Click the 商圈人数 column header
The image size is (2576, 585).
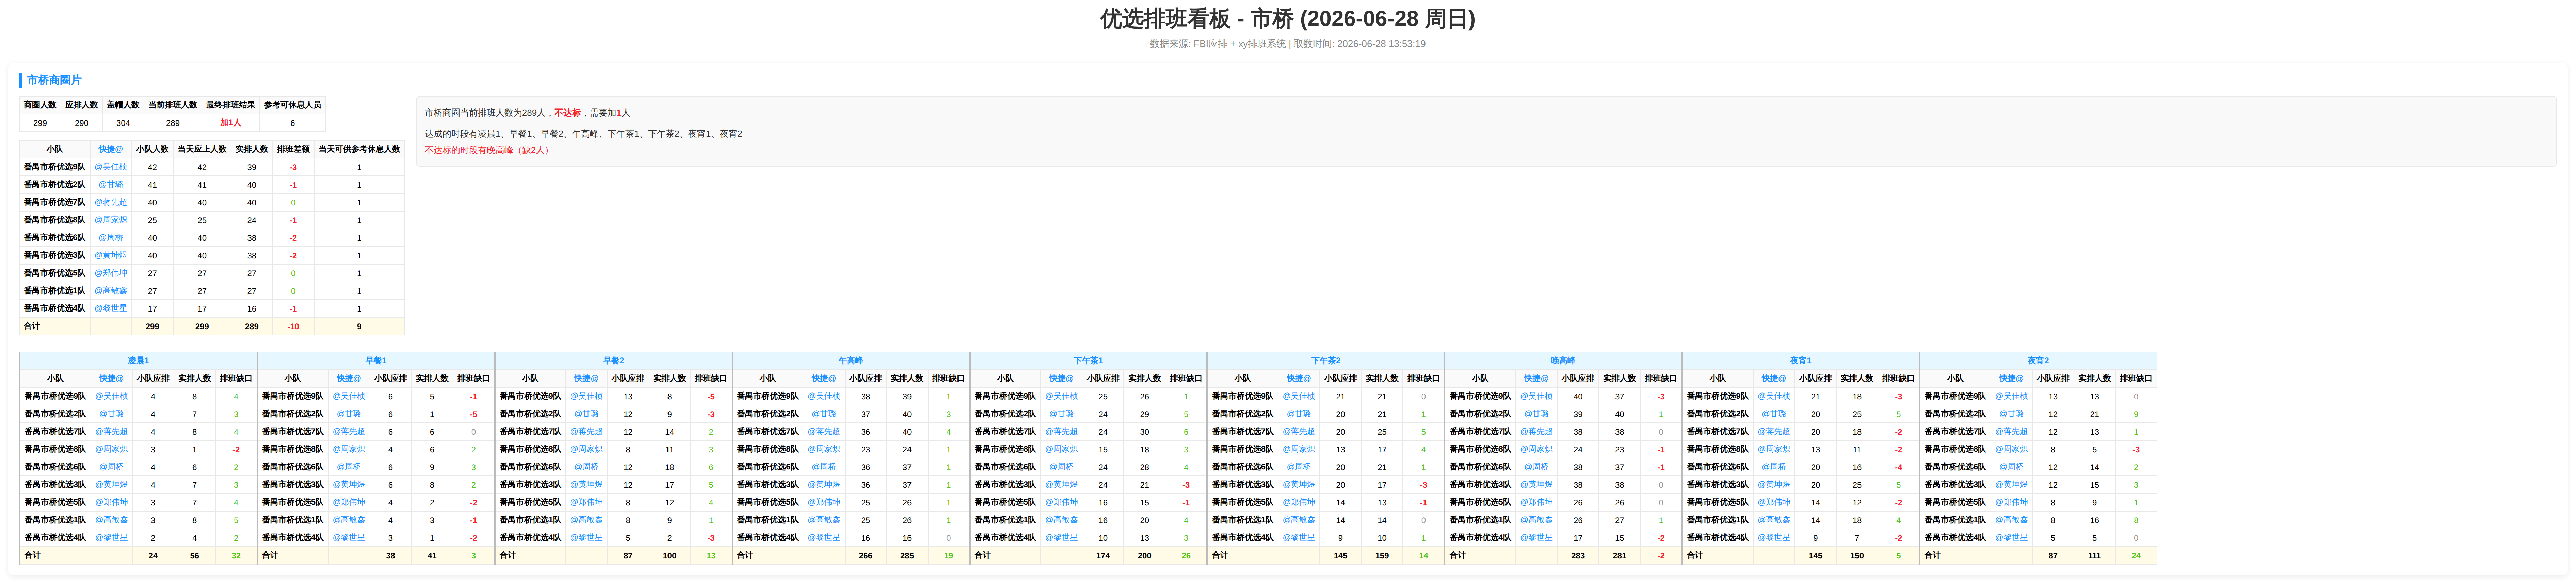click(x=40, y=105)
